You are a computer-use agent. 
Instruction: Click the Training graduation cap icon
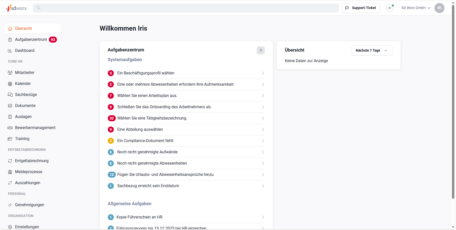pos(10,139)
